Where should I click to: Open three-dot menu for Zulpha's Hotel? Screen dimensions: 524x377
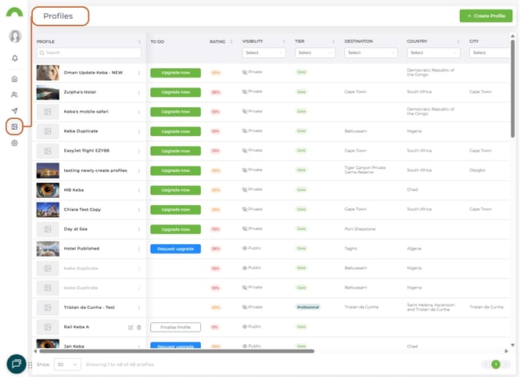[x=139, y=92]
